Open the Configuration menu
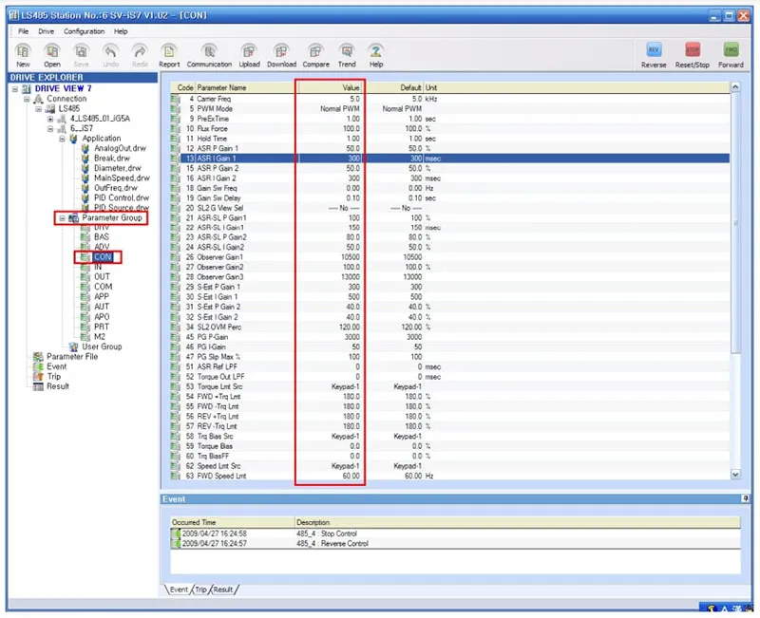Viewport: 760px width, 618px height. 84,31
